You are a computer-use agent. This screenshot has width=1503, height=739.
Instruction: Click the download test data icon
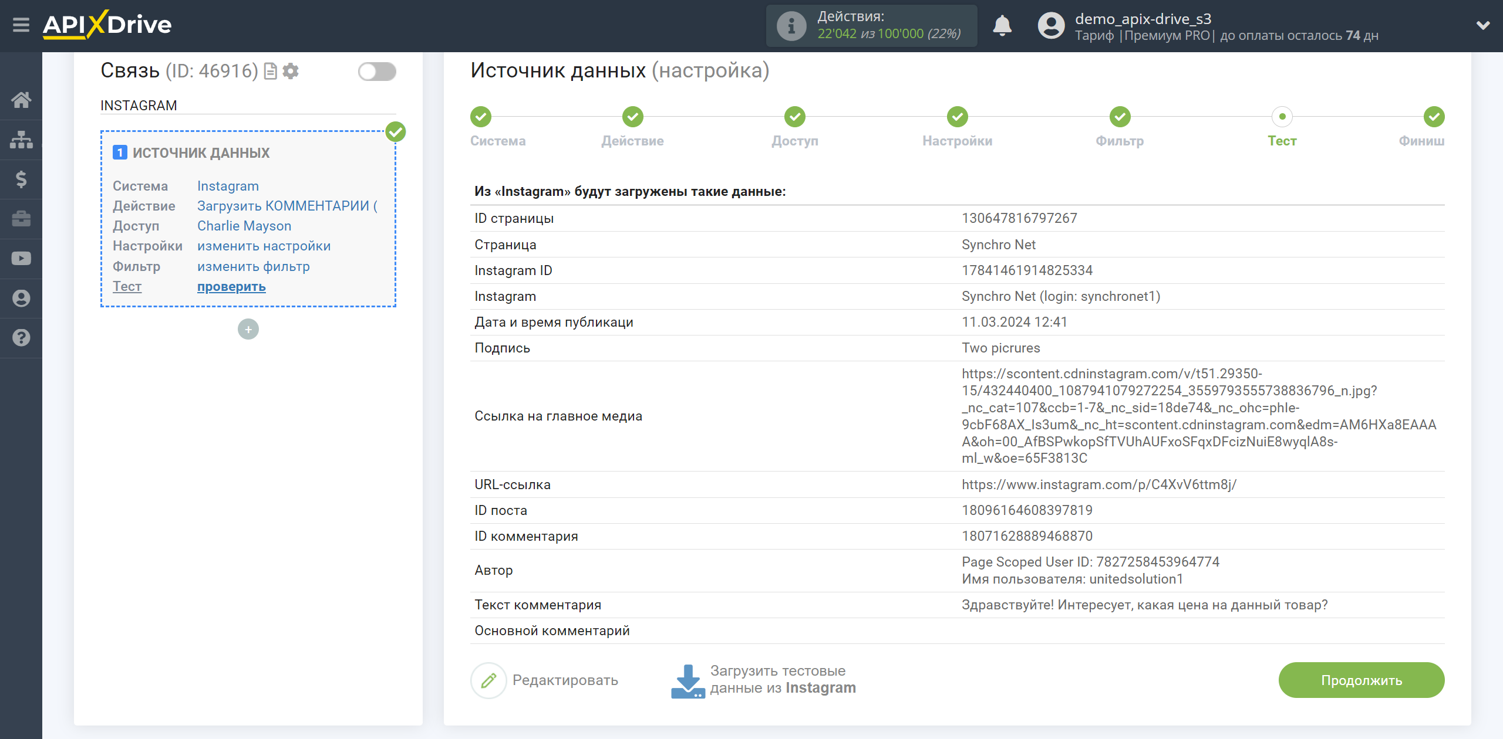click(688, 680)
